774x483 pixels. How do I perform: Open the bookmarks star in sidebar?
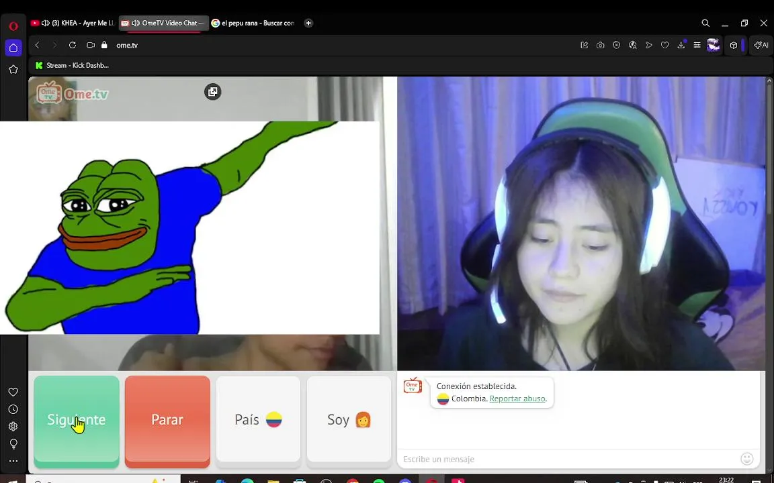click(x=13, y=70)
